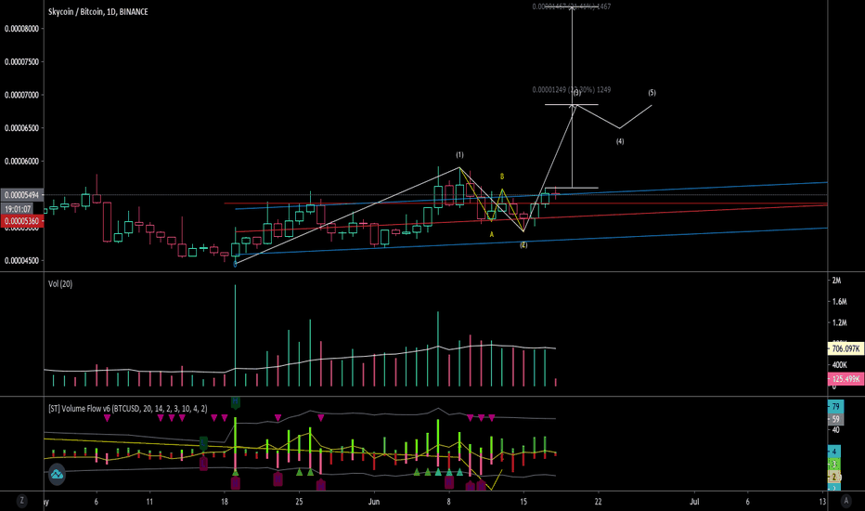Viewport: 865px width, 511px height.
Task: Select the yellow B wave label
Action: click(502, 177)
